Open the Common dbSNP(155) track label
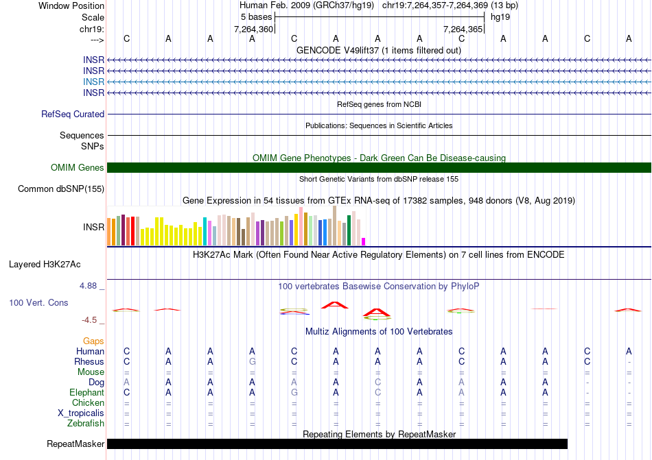This screenshot has height=460, width=652. 61,189
